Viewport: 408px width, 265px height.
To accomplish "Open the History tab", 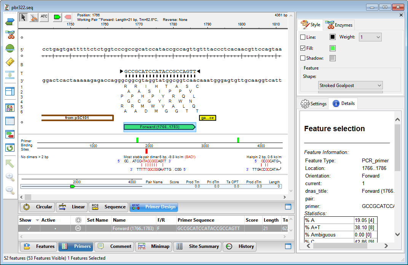I will [x=240, y=246].
